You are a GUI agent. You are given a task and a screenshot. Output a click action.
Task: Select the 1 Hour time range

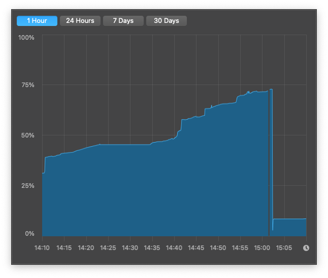click(37, 21)
